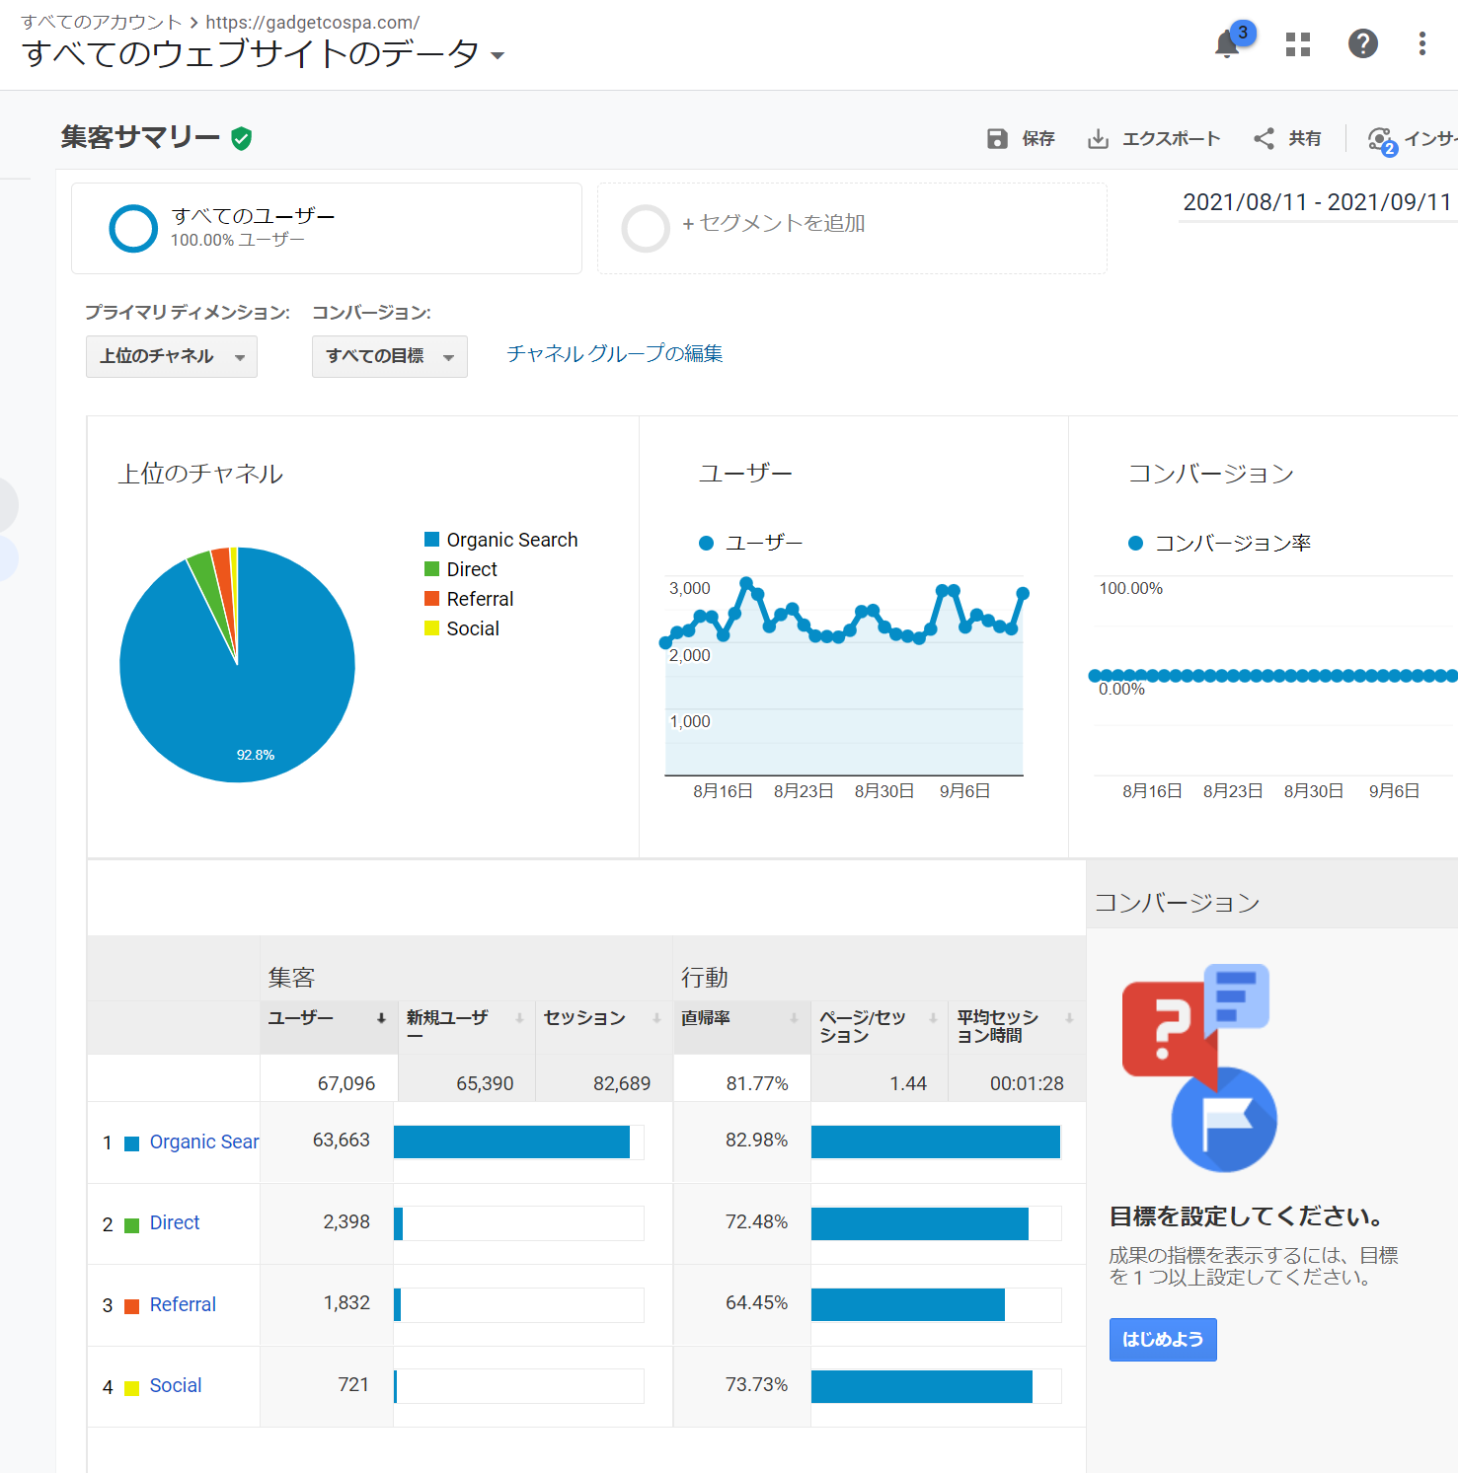
Task: Click the 共有 share icon
Action: [1264, 139]
